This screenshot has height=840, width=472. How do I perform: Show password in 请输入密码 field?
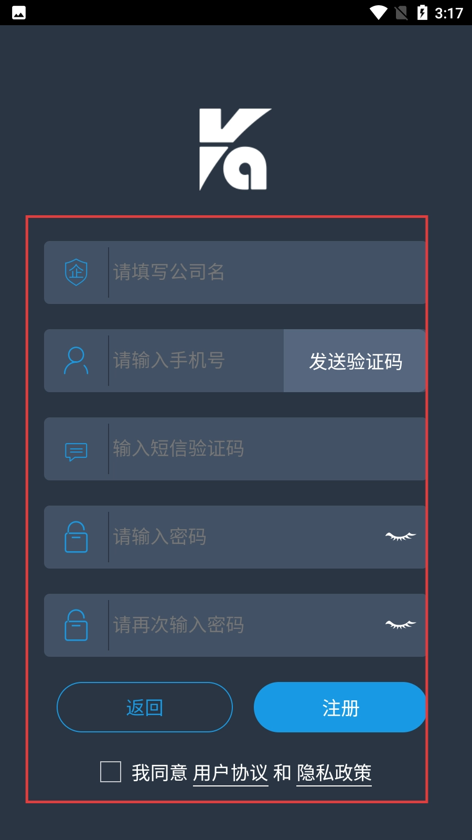coord(401,537)
